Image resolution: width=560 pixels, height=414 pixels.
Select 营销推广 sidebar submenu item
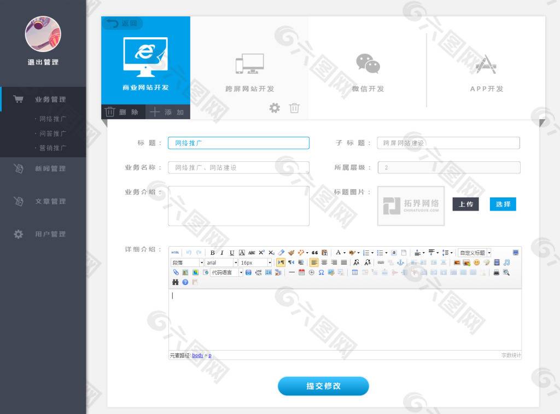(x=52, y=148)
